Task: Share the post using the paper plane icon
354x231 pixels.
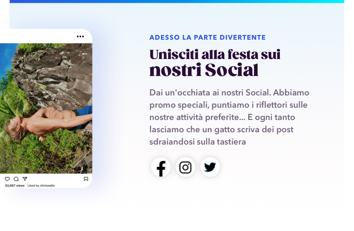Action: click(x=25, y=179)
